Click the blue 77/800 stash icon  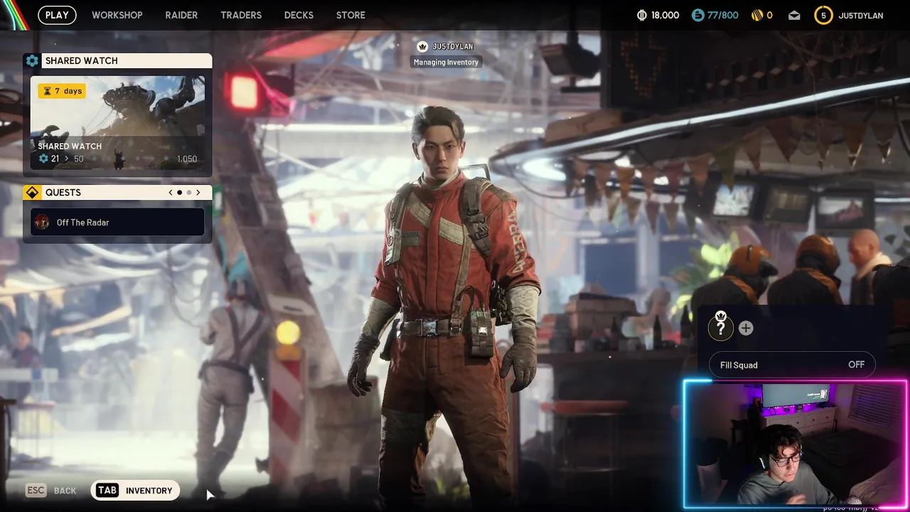pyautogui.click(x=697, y=15)
